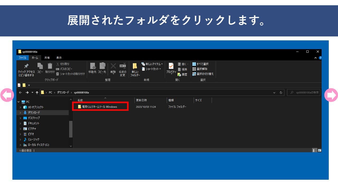The height and width of the screenshot is (190, 338).
Task: Click the 新しいフォルダー icon
Action: pyautogui.click(x=135, y=66)
